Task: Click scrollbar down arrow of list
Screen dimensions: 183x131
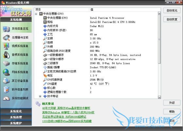Action: tap(159, 97)
